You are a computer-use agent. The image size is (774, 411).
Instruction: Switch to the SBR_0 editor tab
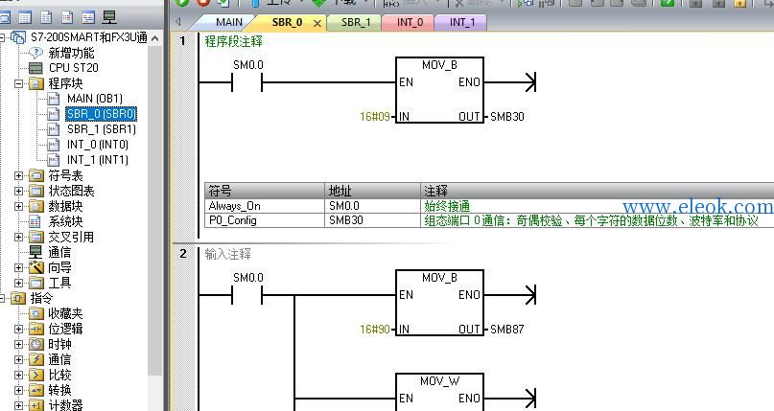tap(287, 22)
